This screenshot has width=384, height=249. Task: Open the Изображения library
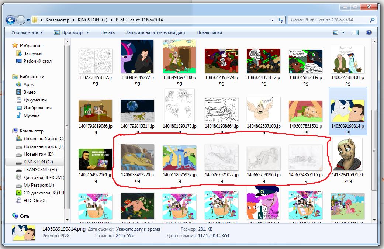38,108
